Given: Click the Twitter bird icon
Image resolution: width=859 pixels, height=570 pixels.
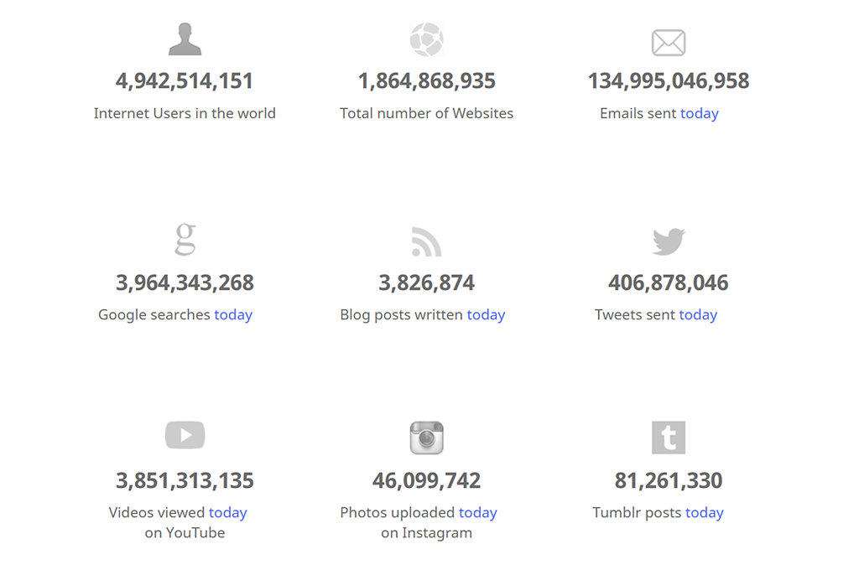Looking at the screenshot, I should pos(669,241).
